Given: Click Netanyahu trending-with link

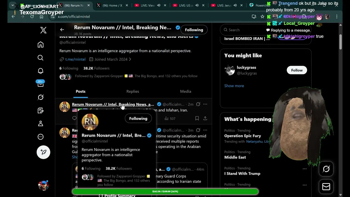Looking at the screenshot, I should point(254,141).
